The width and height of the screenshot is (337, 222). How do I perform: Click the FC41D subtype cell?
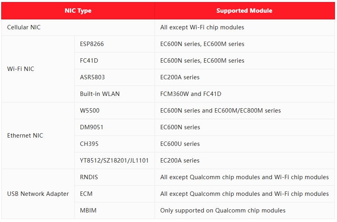click(89, 61)
